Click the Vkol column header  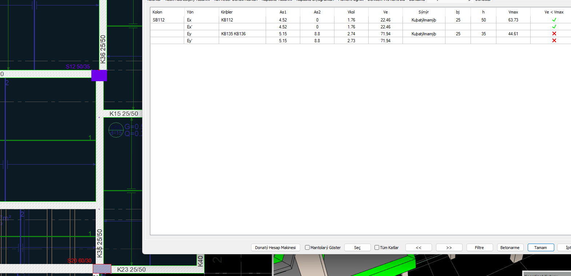(351, 12)
